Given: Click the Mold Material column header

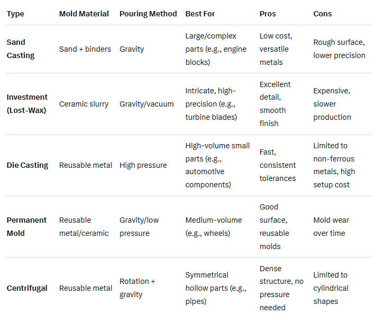Looking at the screenshot, I should tap(84, 14).
